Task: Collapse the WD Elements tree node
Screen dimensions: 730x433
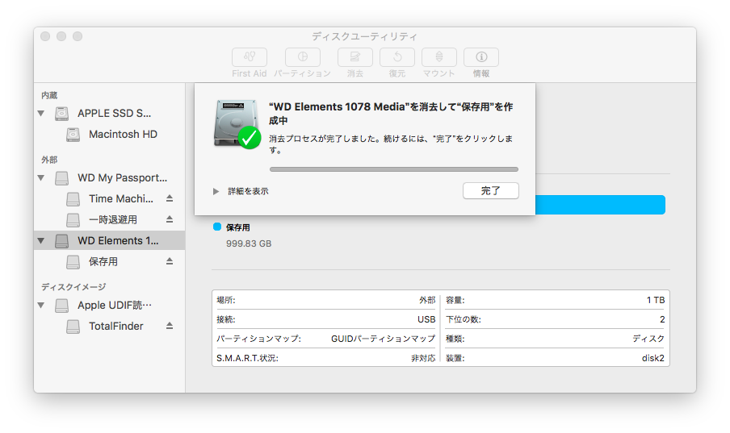Action: 41,240
